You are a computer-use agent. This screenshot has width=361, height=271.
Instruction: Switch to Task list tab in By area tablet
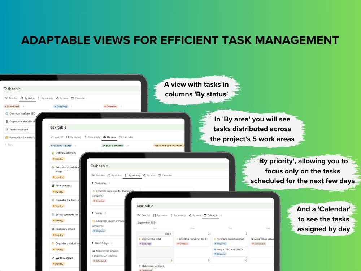tap(56, 137)
